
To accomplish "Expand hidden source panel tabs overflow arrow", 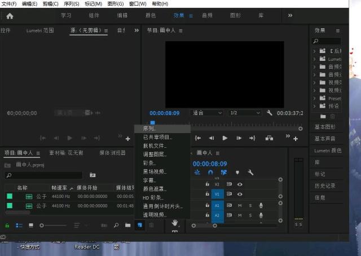I will [x=137, y=30].
